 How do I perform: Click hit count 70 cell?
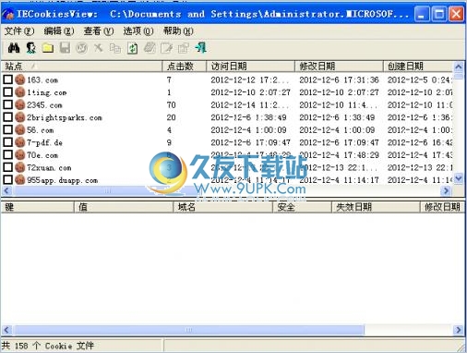tap(172, 105)
